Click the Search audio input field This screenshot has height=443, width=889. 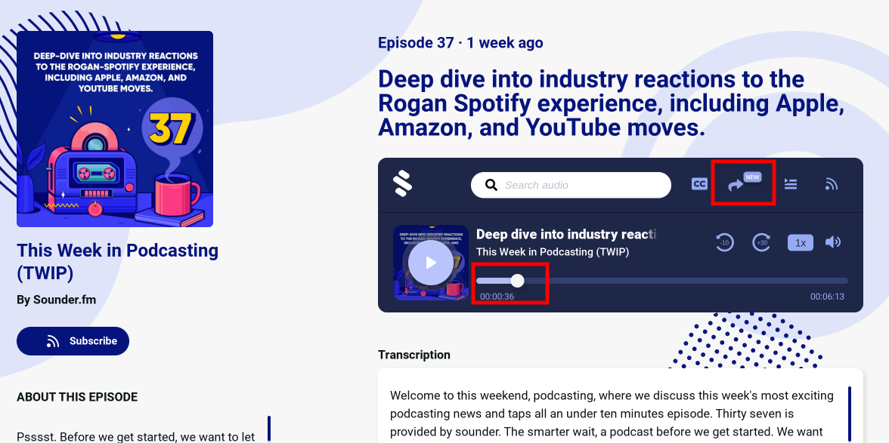point(571,185)
